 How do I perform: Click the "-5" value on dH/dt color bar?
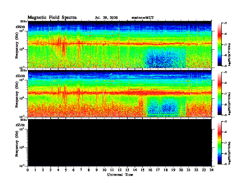(225, 23)
